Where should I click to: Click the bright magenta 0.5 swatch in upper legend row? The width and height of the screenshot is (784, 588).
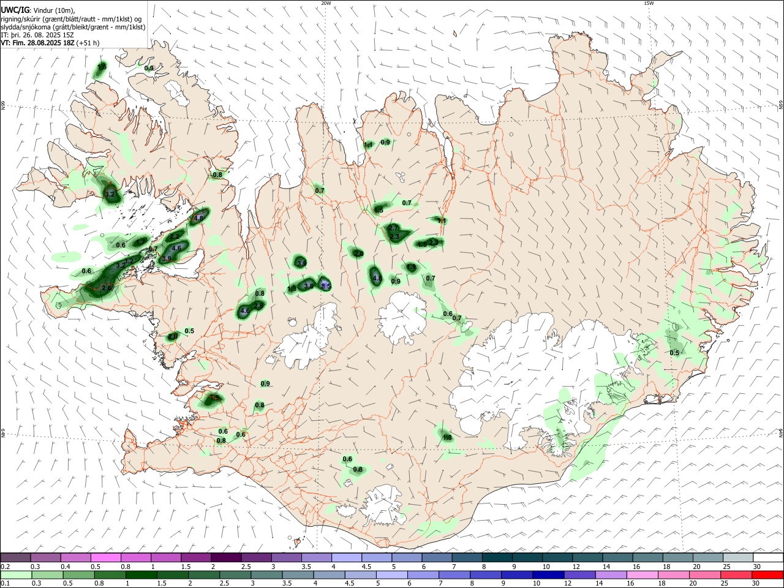[106, 557]
